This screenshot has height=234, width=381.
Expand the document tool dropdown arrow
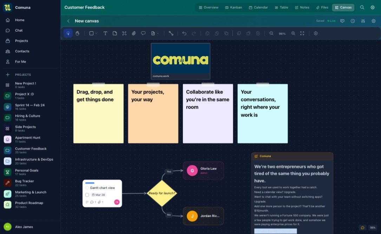coord(158,34)
